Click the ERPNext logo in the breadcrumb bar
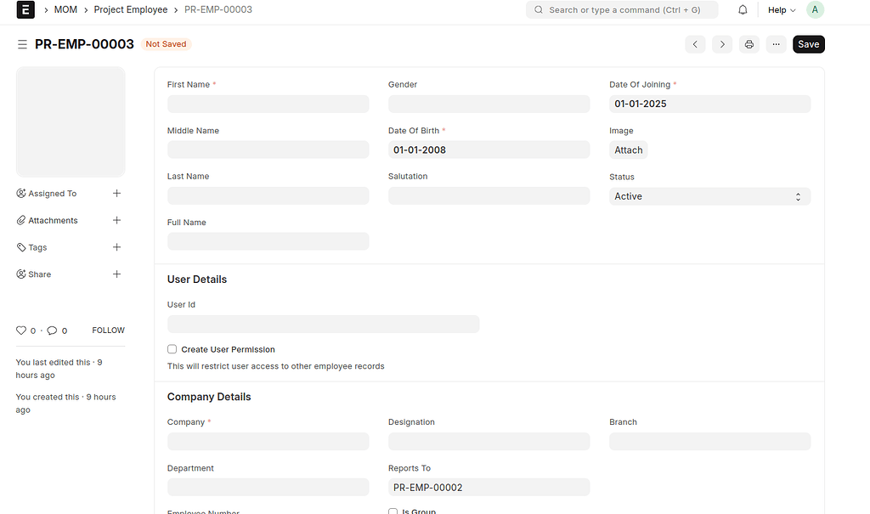This screenshot has width=870, height=514. click(x=25, y=9)
